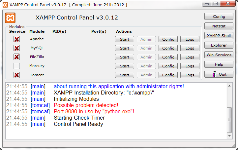View FileZilla Logs
This screenshot has height=150, width=238.
click(x=190, y=57)
